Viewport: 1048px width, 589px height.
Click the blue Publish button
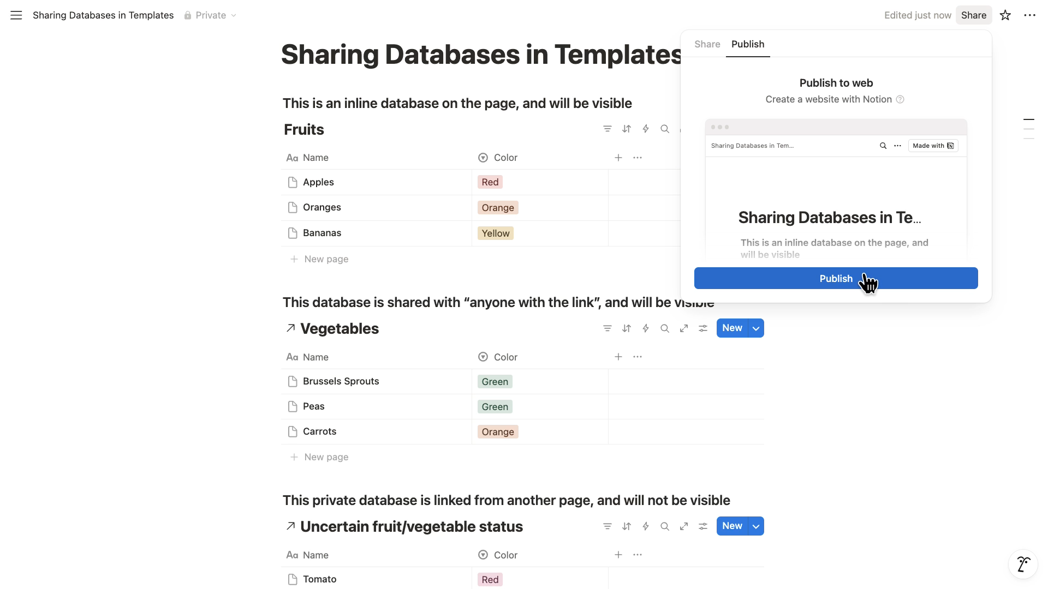pos(836,278)
